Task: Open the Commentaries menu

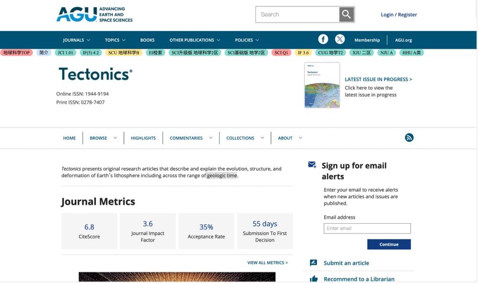Action: point(186,138)
